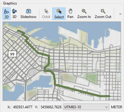Click the dropdown arrow beside UTM83-10

[x=106, y=107]
